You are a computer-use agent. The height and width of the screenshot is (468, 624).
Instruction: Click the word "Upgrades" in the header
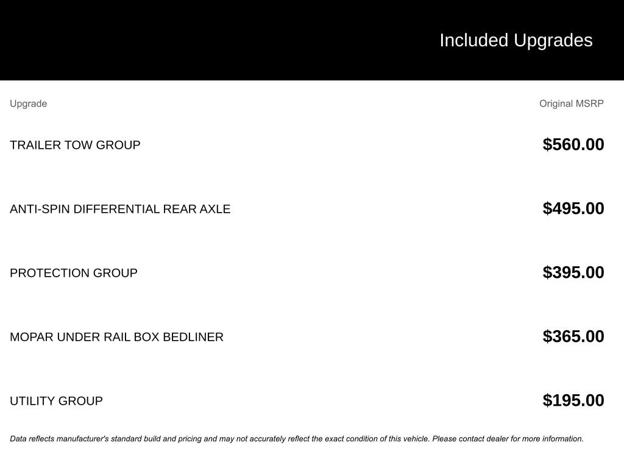(x=553, y=40)
